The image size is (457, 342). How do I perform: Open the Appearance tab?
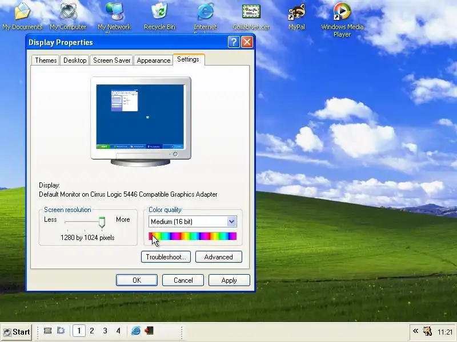click(x=154, y=60)
